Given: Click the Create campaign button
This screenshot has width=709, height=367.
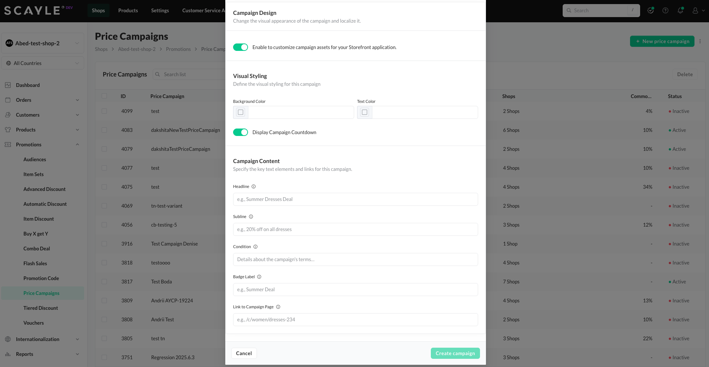Looking at the screenshot, I should (x=455, y=353).
